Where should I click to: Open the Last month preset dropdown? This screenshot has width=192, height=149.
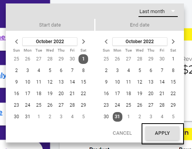[158, 12]
